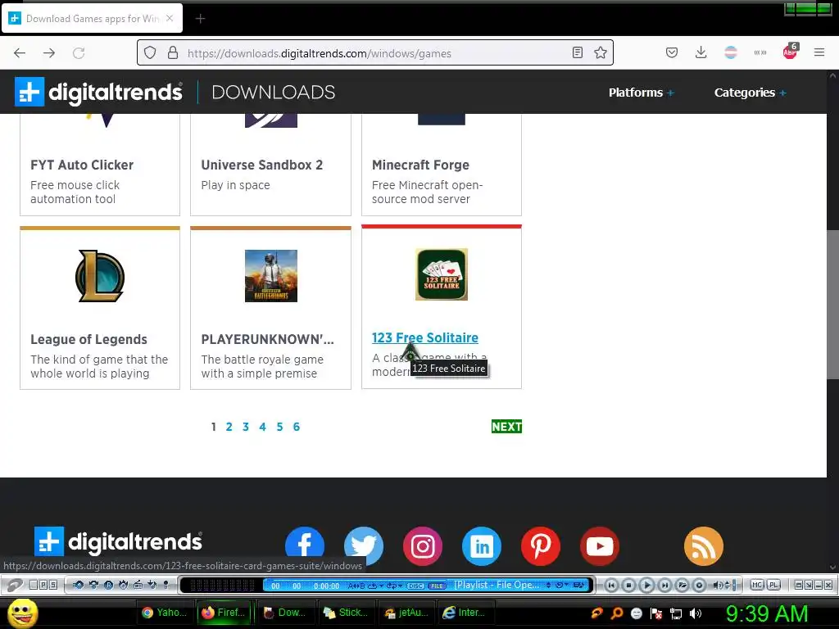Click the site security padlock icon

(172, 53)
